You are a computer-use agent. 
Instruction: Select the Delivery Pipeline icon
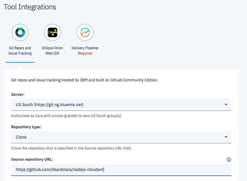[x=85, y=32]
